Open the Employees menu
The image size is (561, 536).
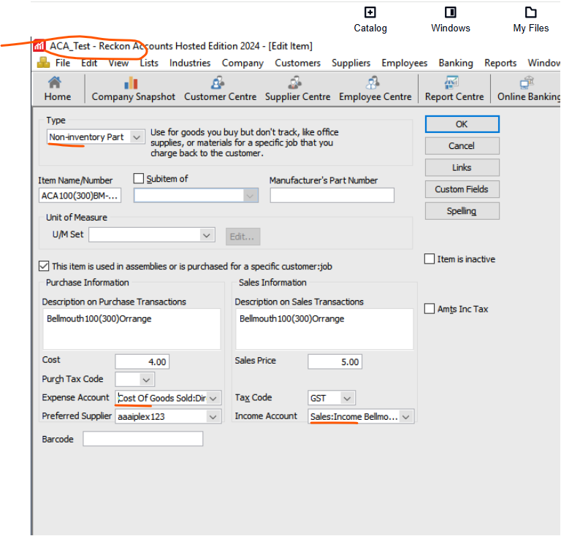coord(404,63)
